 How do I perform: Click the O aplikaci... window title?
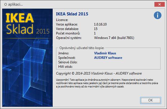(x=13, y=4)
